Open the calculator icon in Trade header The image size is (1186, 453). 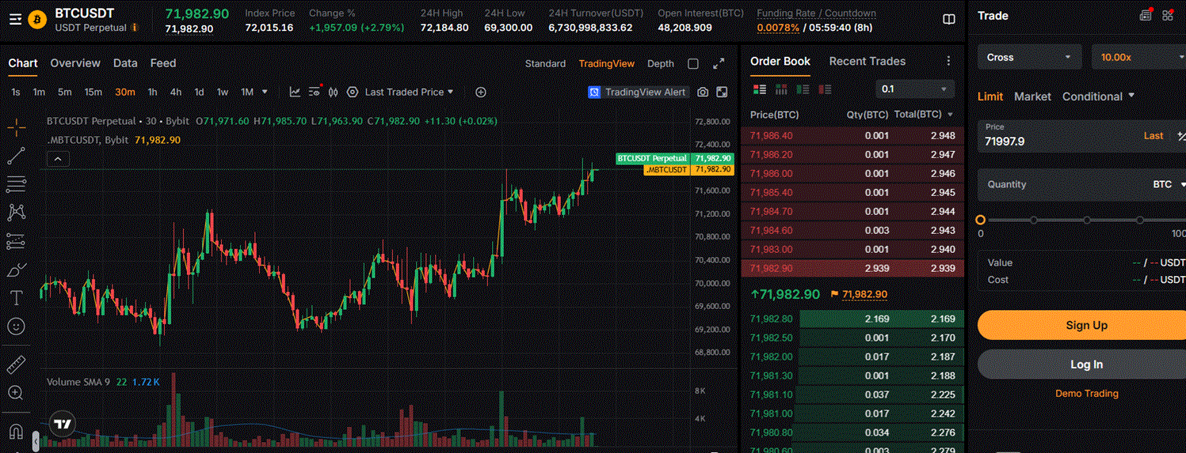pyautogui.click(x=1146, y=15)
